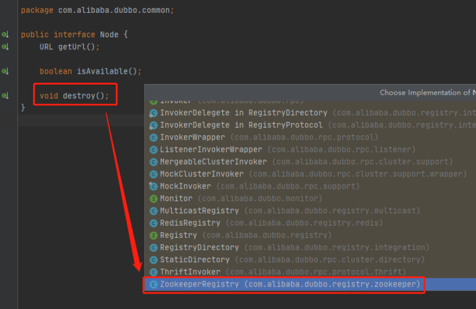Click class icon next to RedisRegistry
The width and height of the screenshot is (476, 309).
pyautogui.click(x=153, y=223)
